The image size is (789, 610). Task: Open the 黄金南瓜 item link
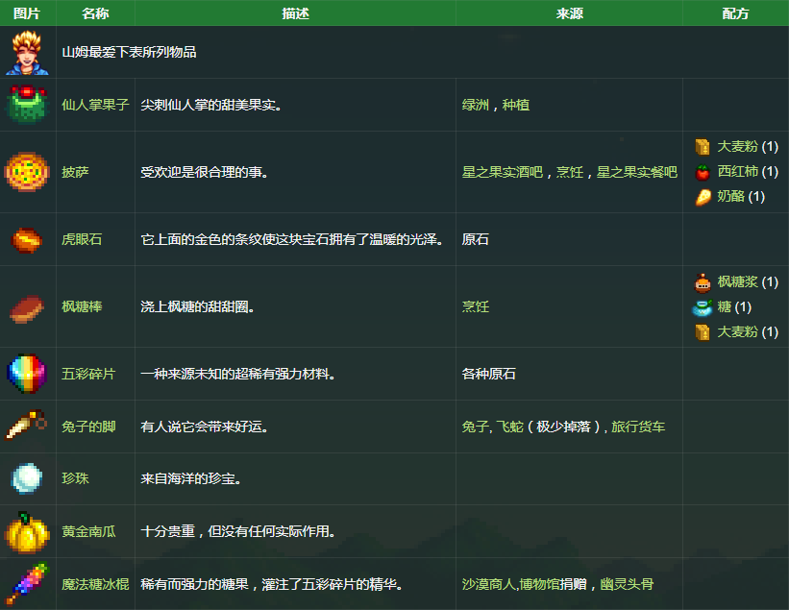pos(88,531)
